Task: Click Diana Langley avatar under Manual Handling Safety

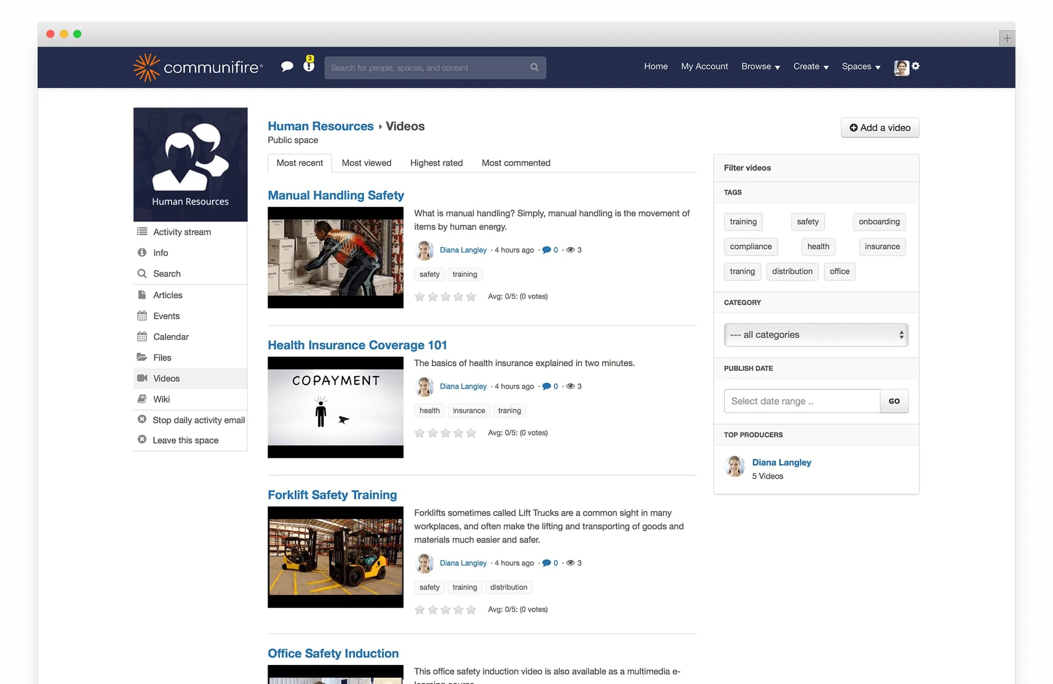Action: [424, 250]
